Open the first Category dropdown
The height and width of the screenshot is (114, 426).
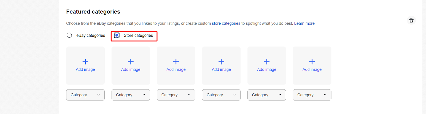point(85,95)
